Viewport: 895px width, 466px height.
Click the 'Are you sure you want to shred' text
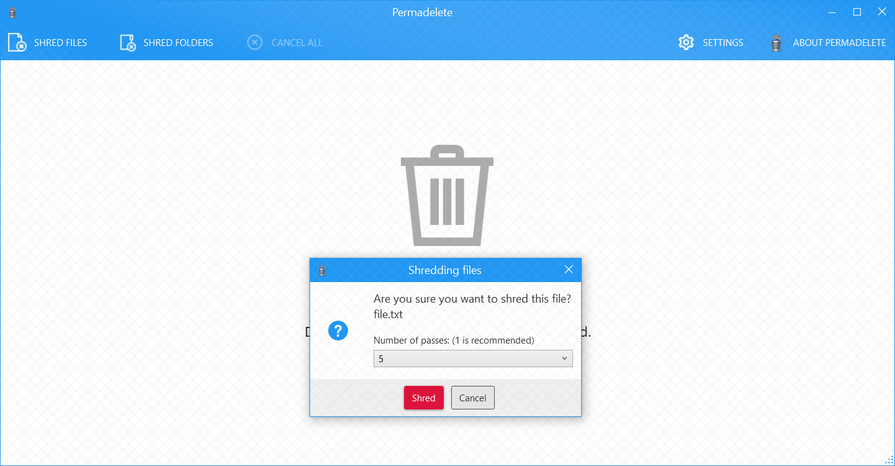472,299
